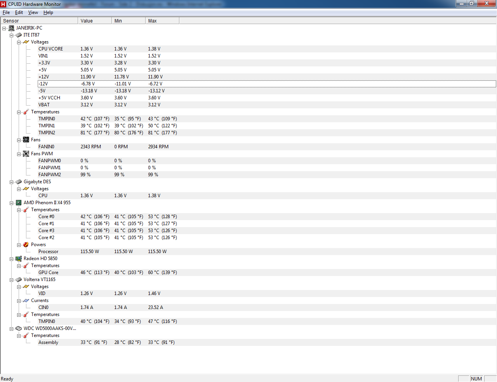Click the Volterra VT1165 chip icon
The image size is (497, 382).
coord(19,280)
